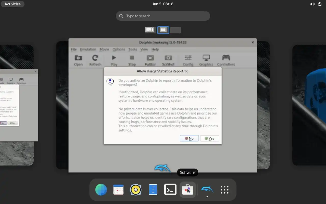Select the Dolphin window on the left workspace
Screen dimensions: 326x204
[x=19, y=105]
